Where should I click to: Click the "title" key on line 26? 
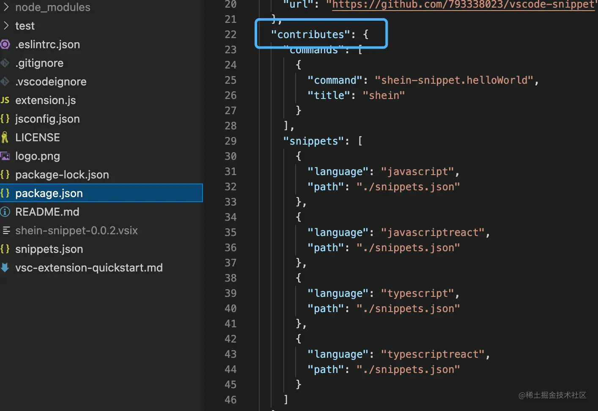click(329, 95)
